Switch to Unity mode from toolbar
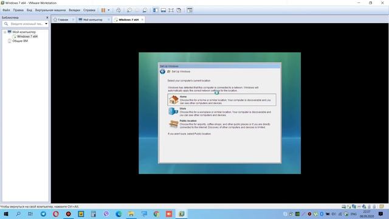This screenshot has height=219, width=389. [x=179, y=10]
